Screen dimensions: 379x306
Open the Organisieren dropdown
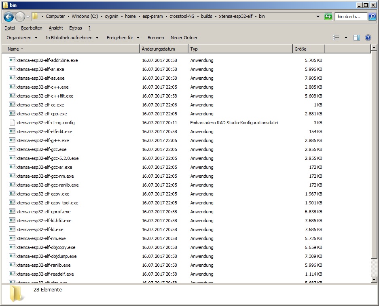[22, 38]
